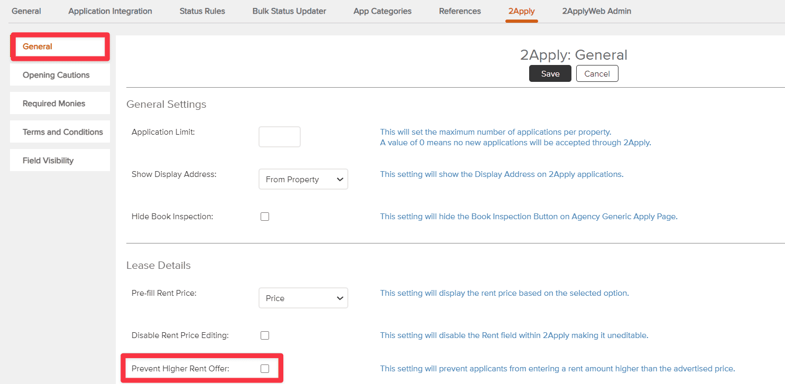Open the 2ApplyWeb Admin tab
Screen dimensions: 785x384
coord(597,11)
